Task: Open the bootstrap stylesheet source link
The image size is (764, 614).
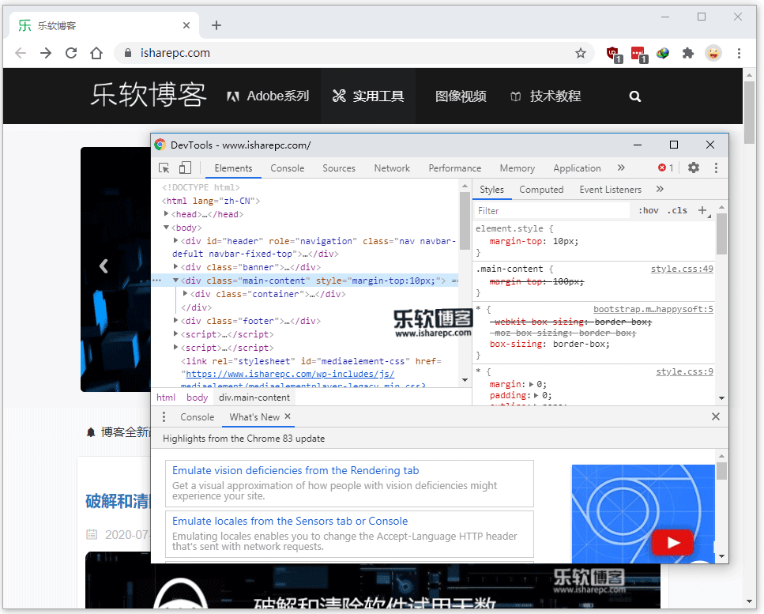Action: (653, 309)
